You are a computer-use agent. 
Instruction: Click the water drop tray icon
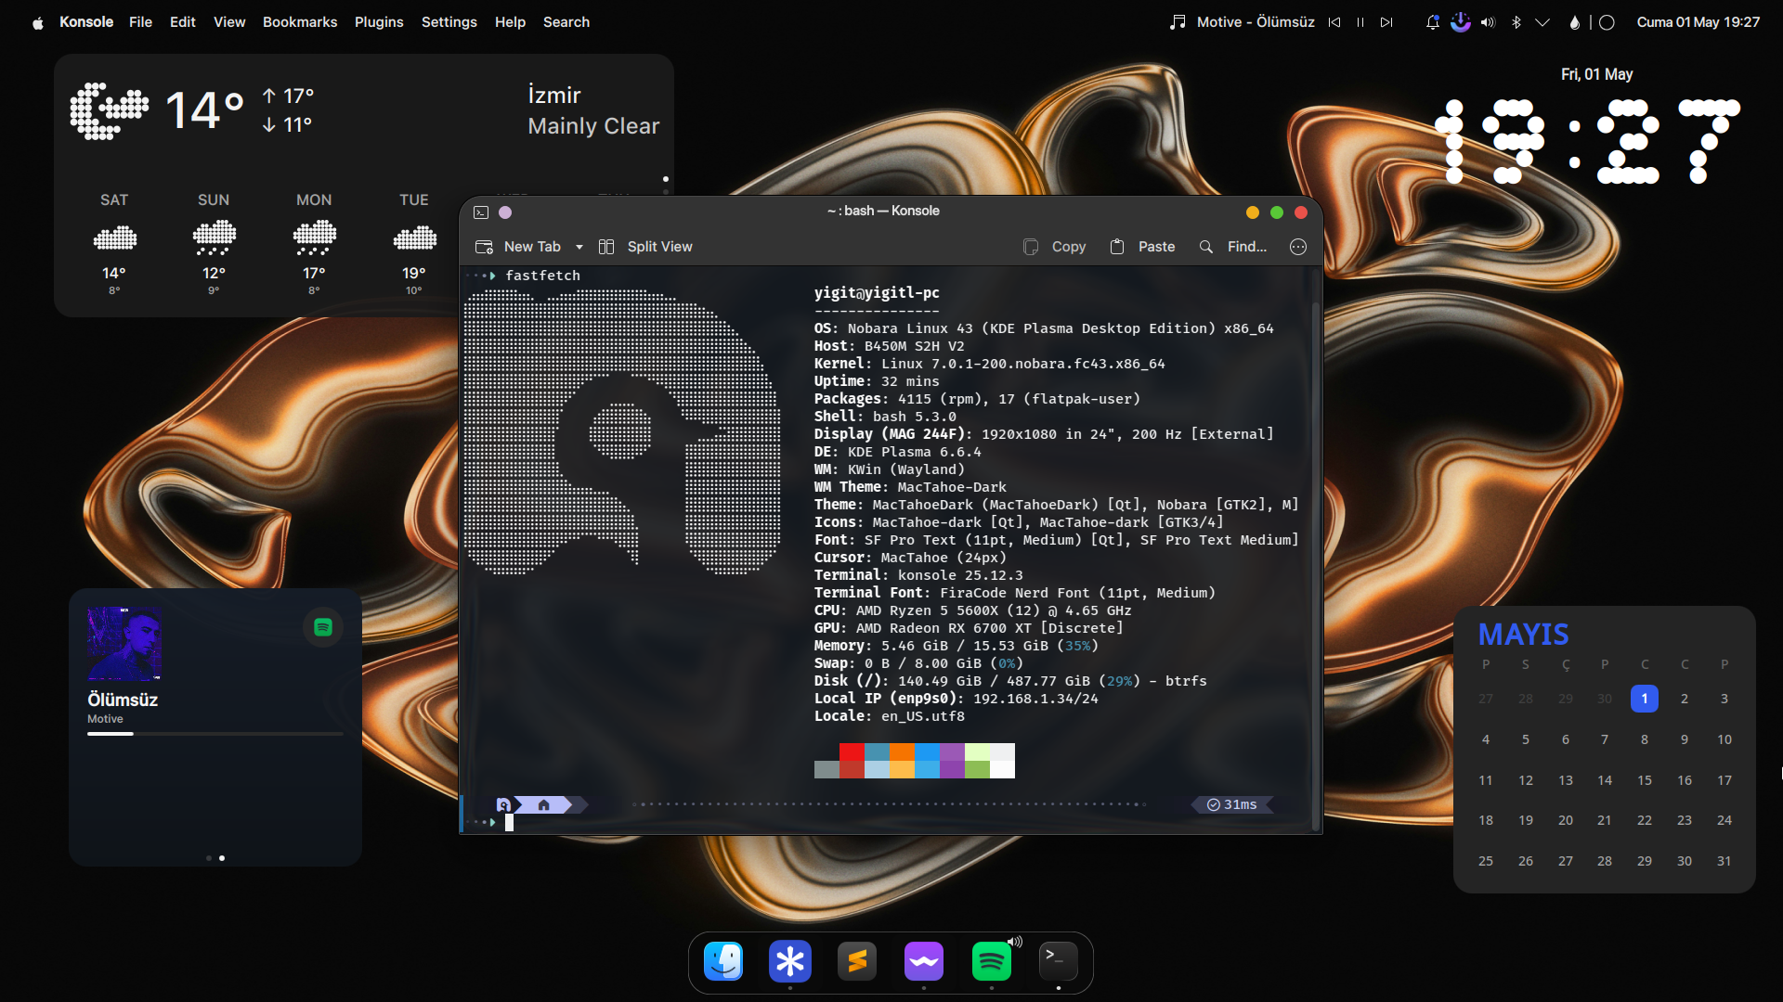tap(1574, 22)
